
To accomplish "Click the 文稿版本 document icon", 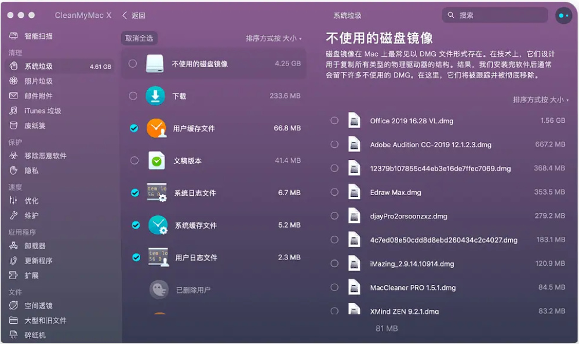I will pos(156,160).
